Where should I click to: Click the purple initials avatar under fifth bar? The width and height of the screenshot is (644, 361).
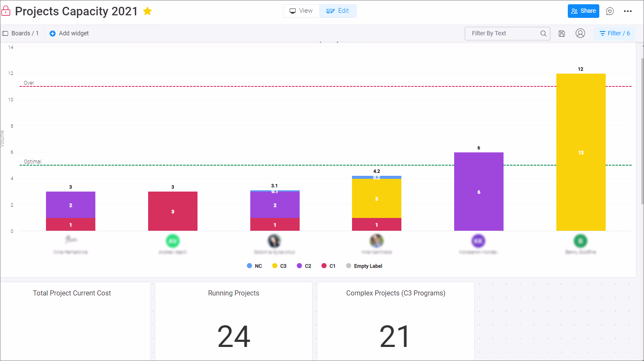point(478,241)
